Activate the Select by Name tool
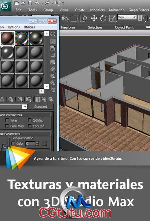Image resolution: width=150 pixels, height=221 pixels. (65, 18)
